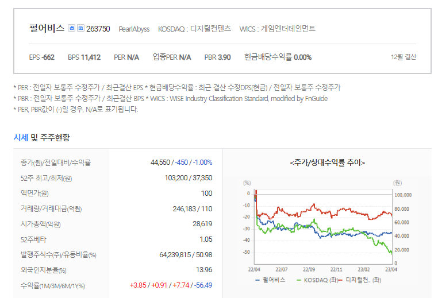The width and height of the screenshot is (438, 298).
Task: Click the 12월 결산 label
Action: (404, 57)
